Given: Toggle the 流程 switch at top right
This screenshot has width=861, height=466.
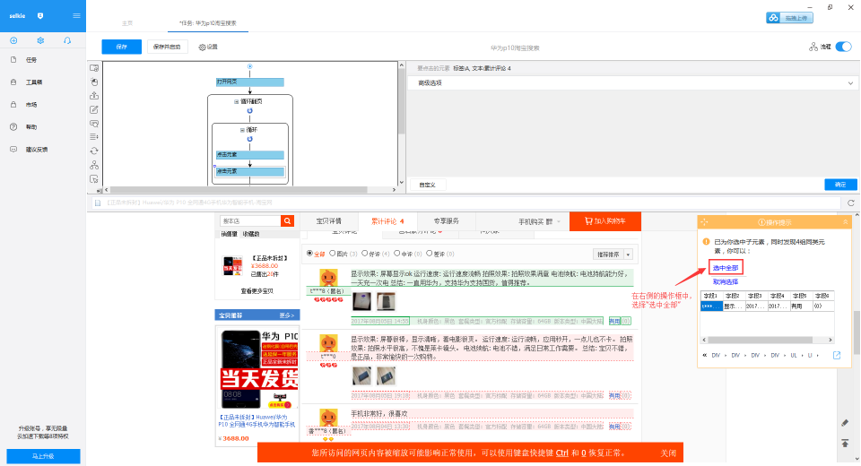Looking at the screenshot, I should [x=843, y=47].
